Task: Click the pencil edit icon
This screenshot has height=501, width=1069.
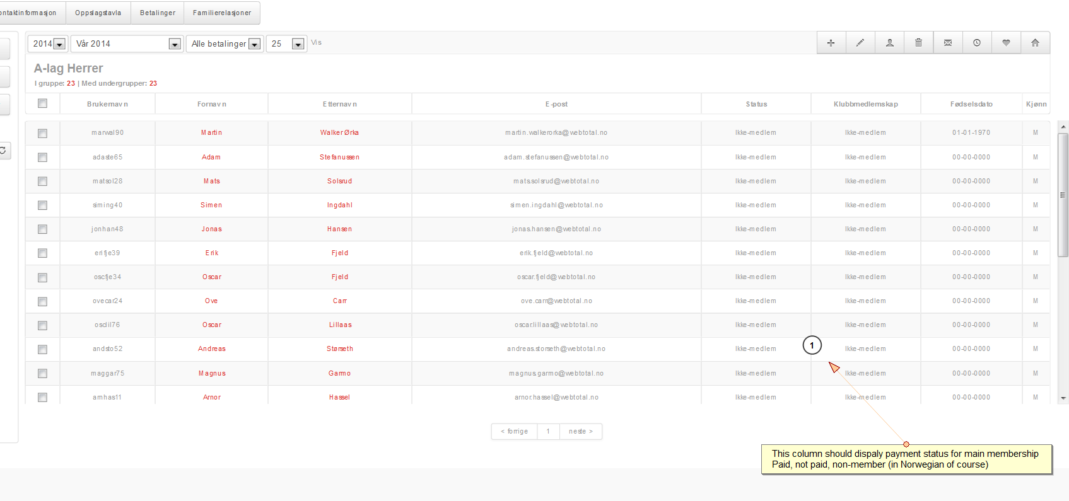Action: (x=860, y=43)
